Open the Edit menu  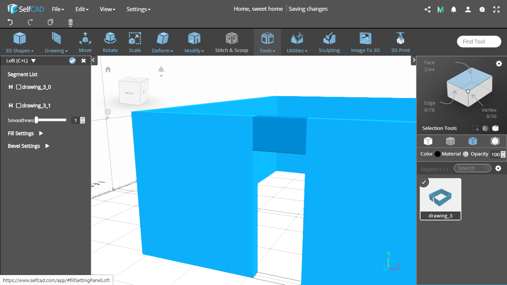point(82,9)
